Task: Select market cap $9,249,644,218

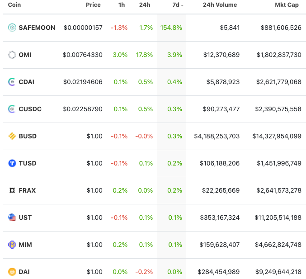Action: tap(278, 272)
